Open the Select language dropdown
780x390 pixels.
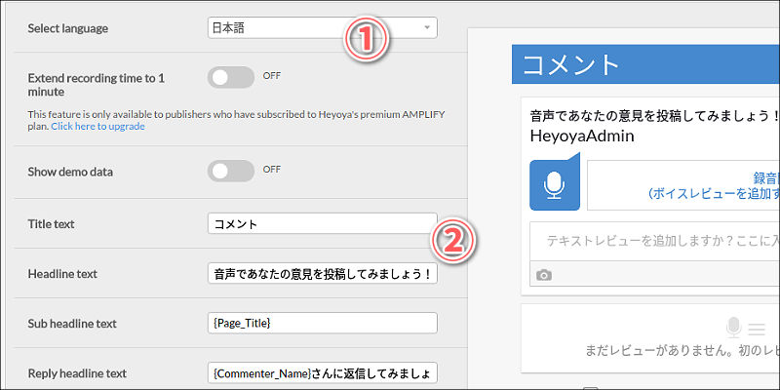(x=323, y=28)
